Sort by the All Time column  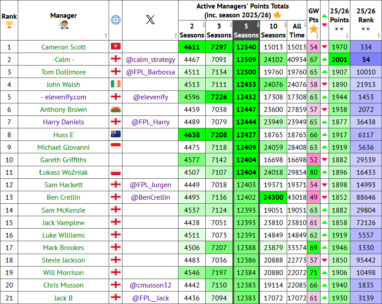(x=297, y=30)
